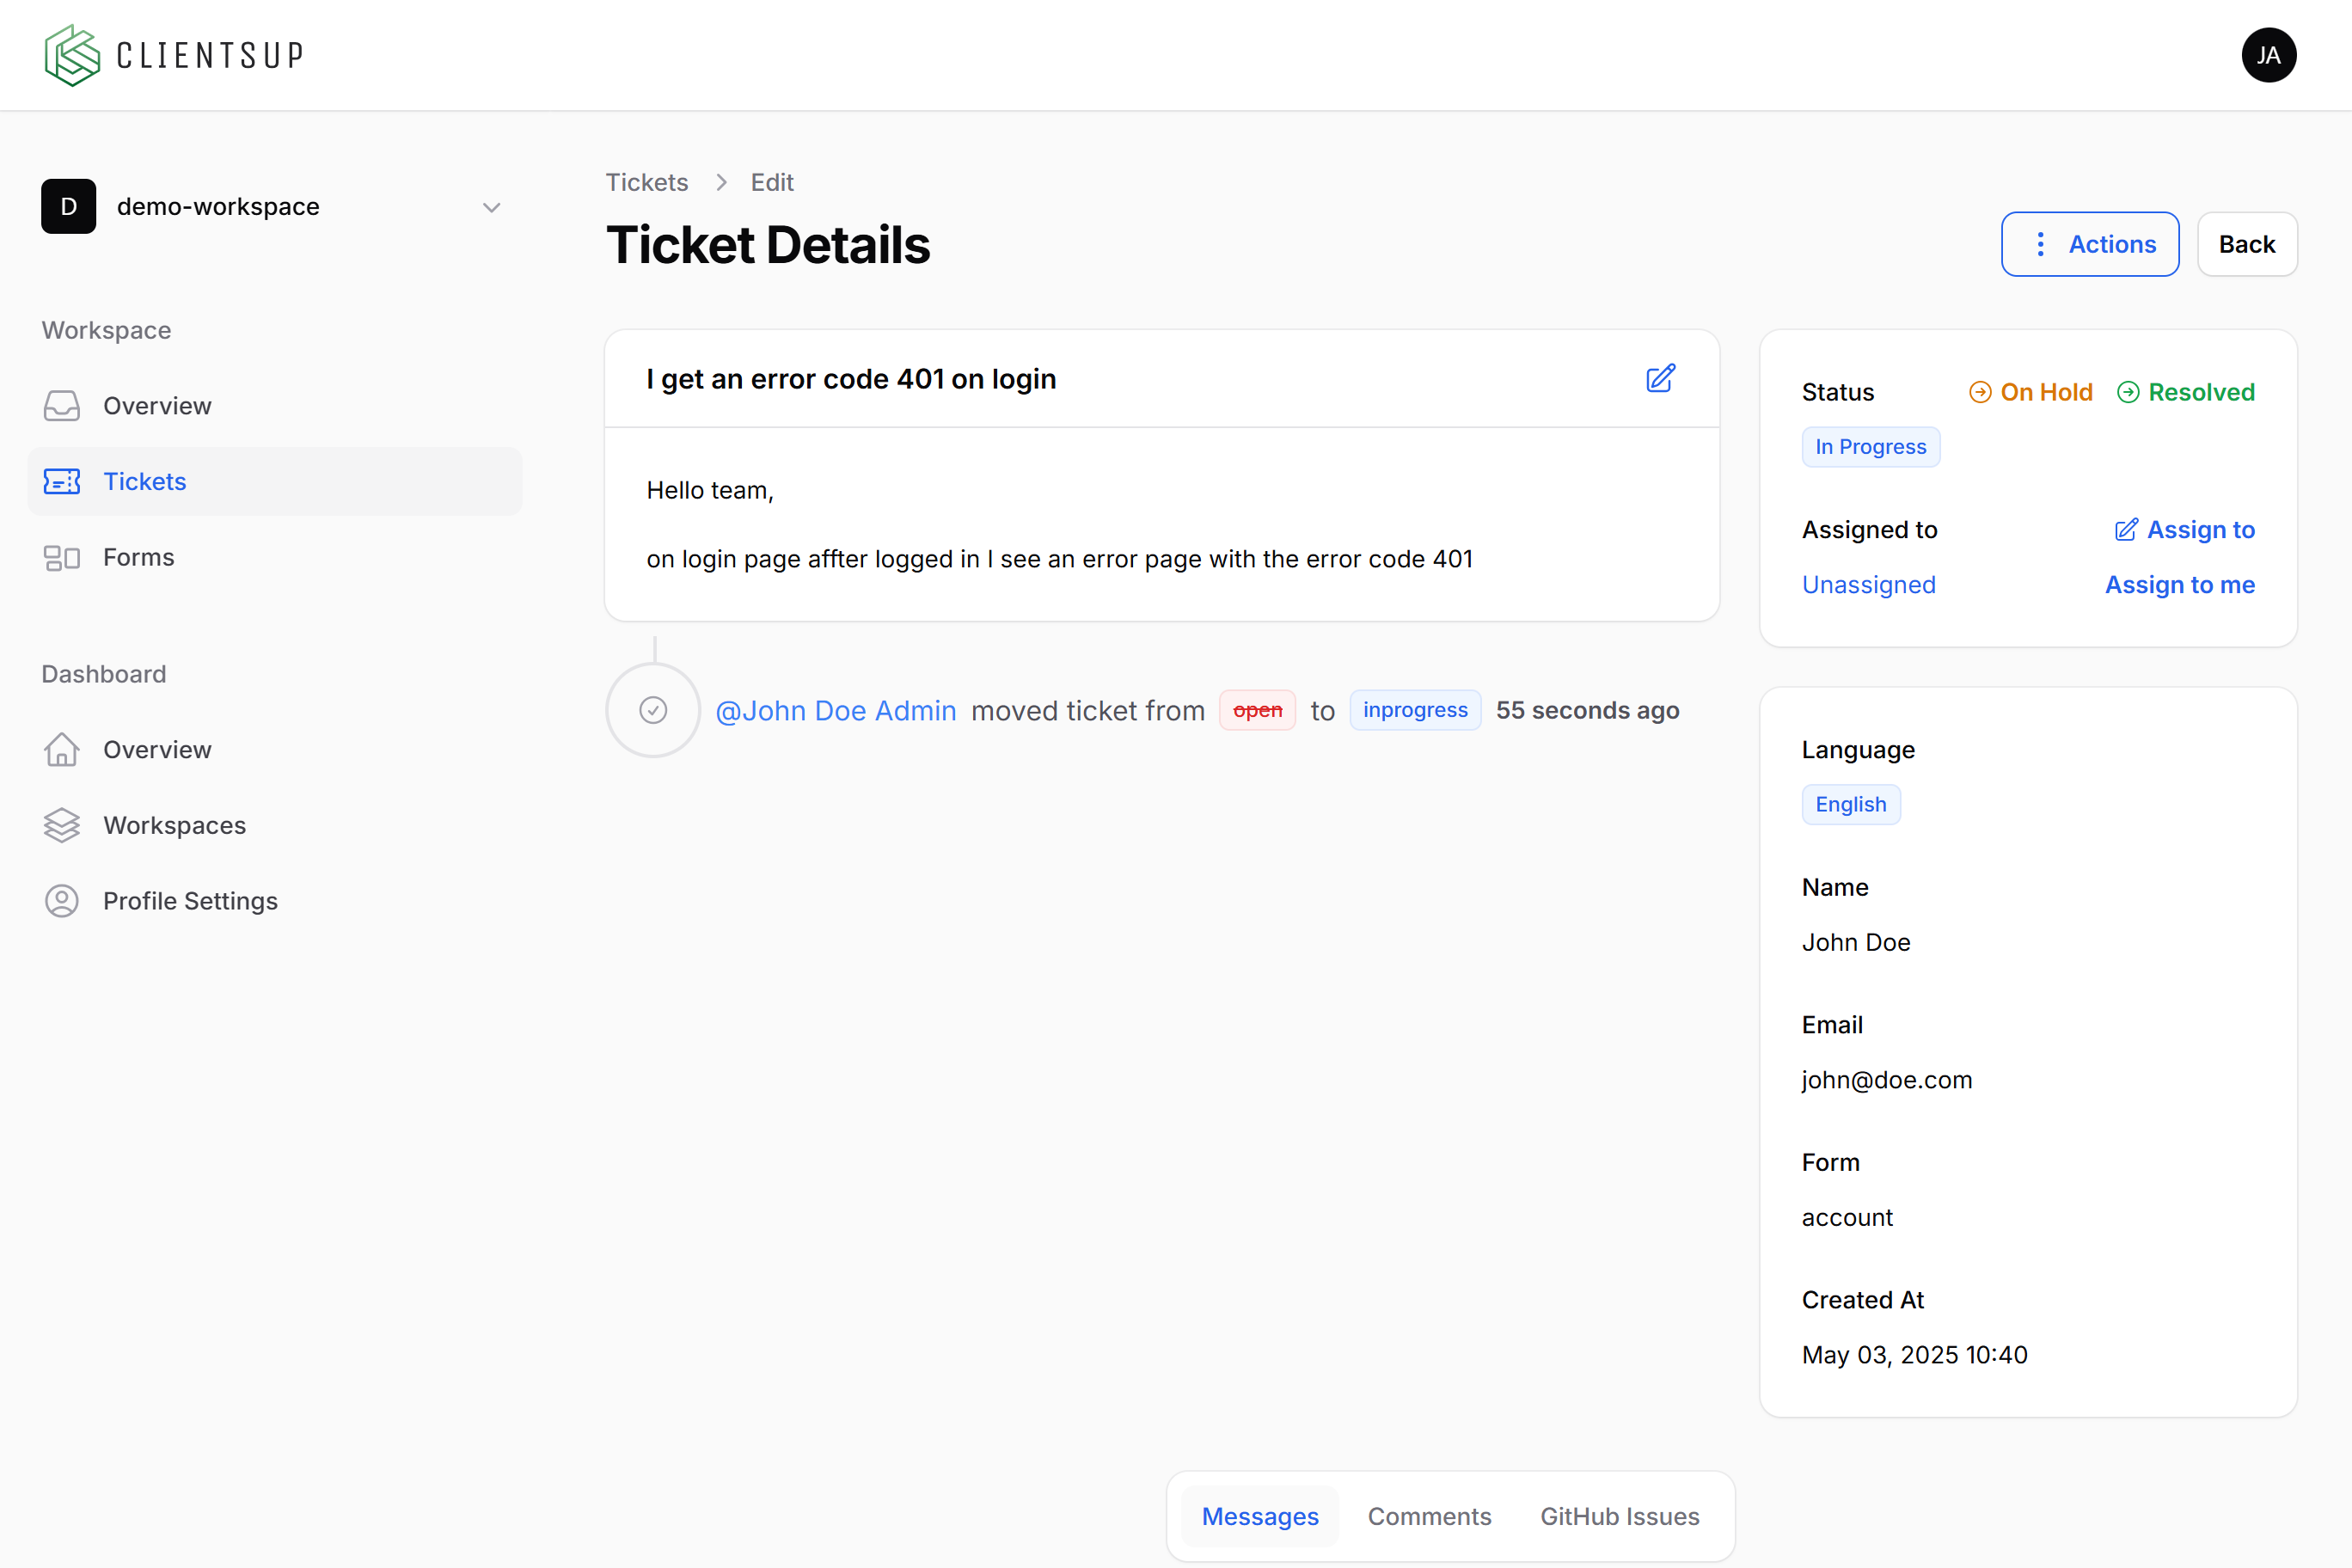This screenshot has width=2352, height=1568.
Task: Click the @John Doe Admin mention
Action: (836, 710)
